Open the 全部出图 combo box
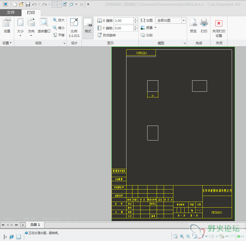 [171, 20]
